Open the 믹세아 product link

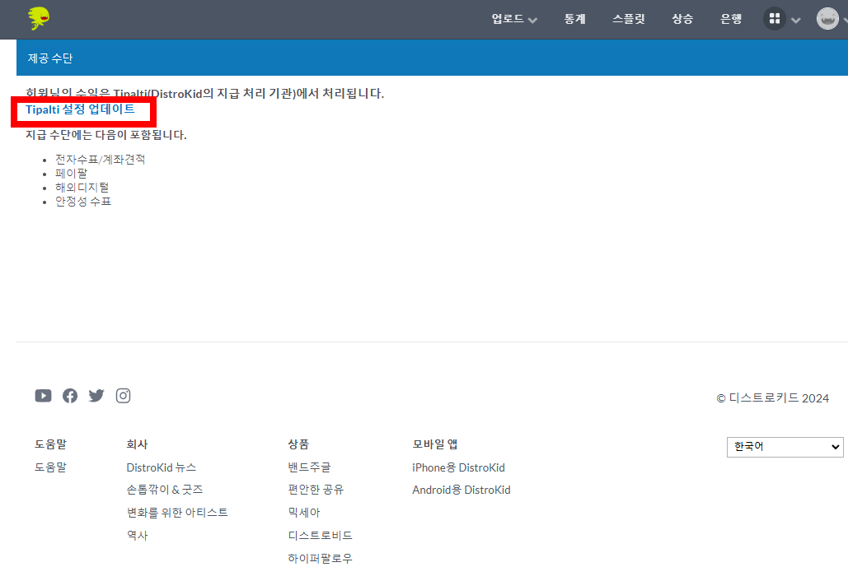pyautogui.click(x=303, y=513)
